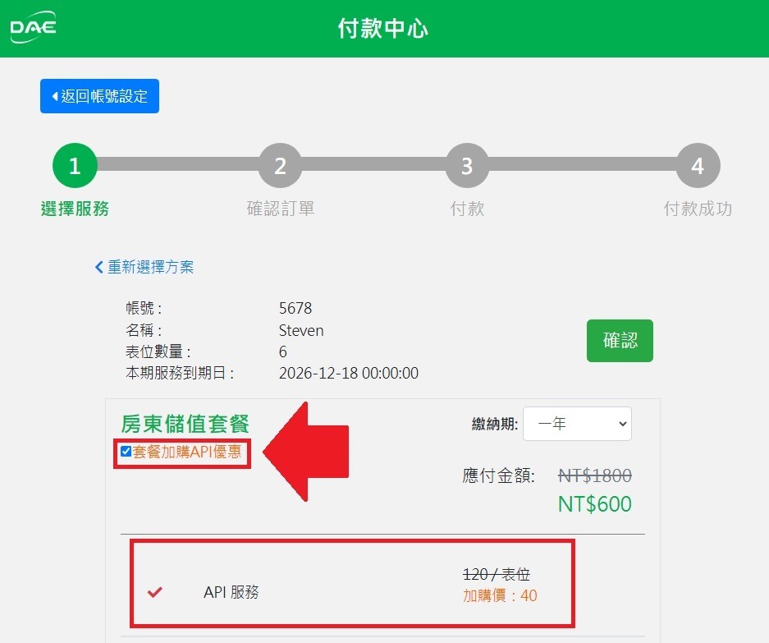Select the step 3 circle indicator
This screenshot has width=769, height=643.
tap(466, 166)
